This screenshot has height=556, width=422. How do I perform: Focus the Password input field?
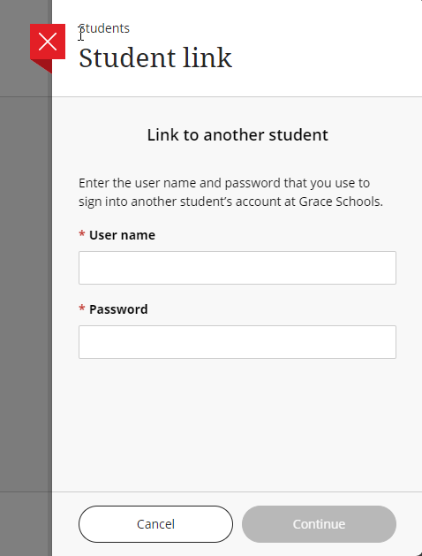point(237,342)
